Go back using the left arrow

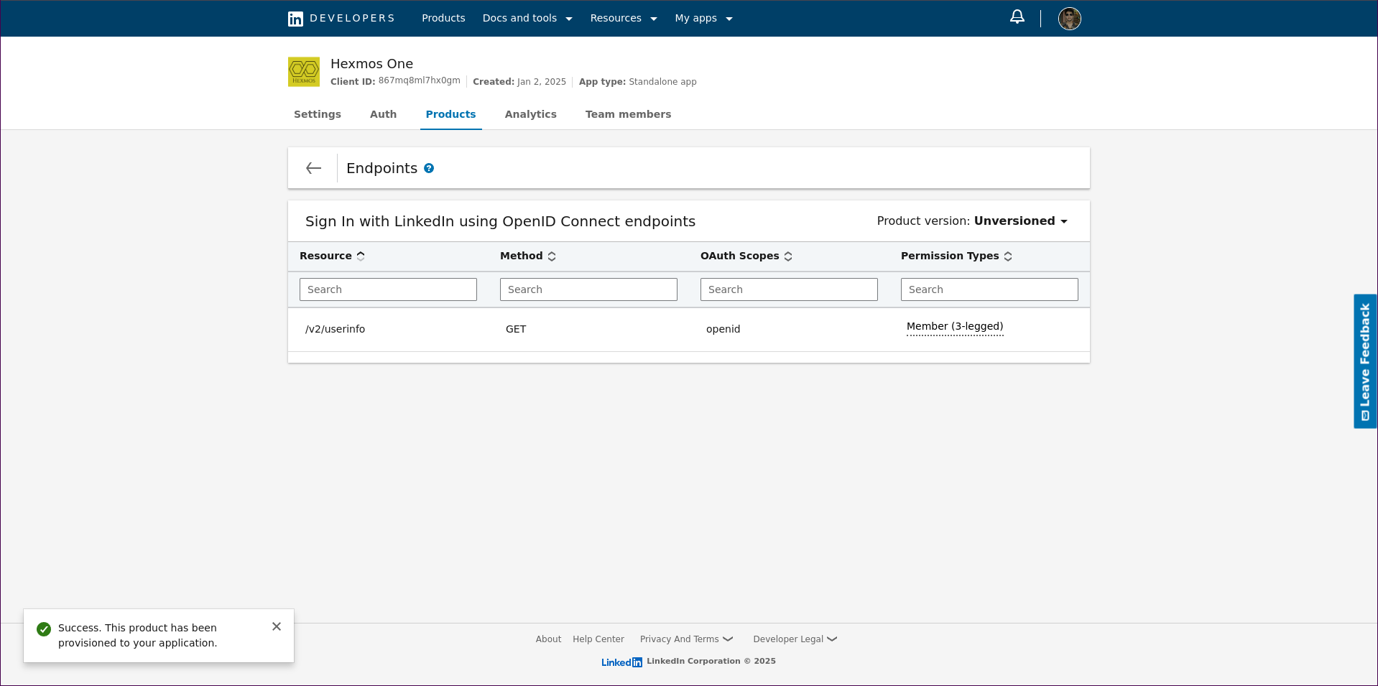[x=313, y=168]
